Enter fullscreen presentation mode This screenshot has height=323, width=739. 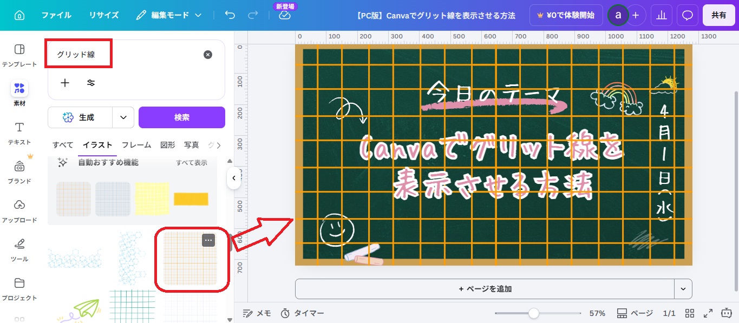[x=708, y=313]
